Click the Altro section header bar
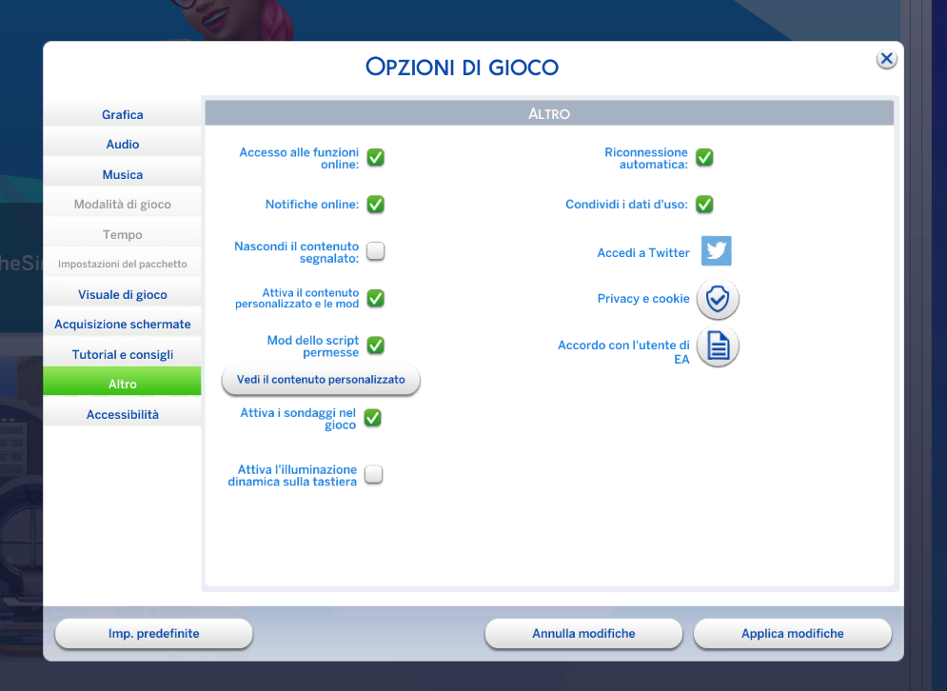The height and width of the screenshot is (691, 947). click(549, 113)
